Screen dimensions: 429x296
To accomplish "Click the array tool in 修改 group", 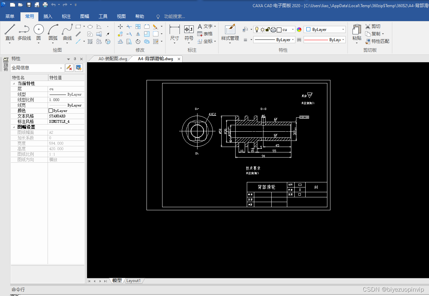I will point(138,26).
